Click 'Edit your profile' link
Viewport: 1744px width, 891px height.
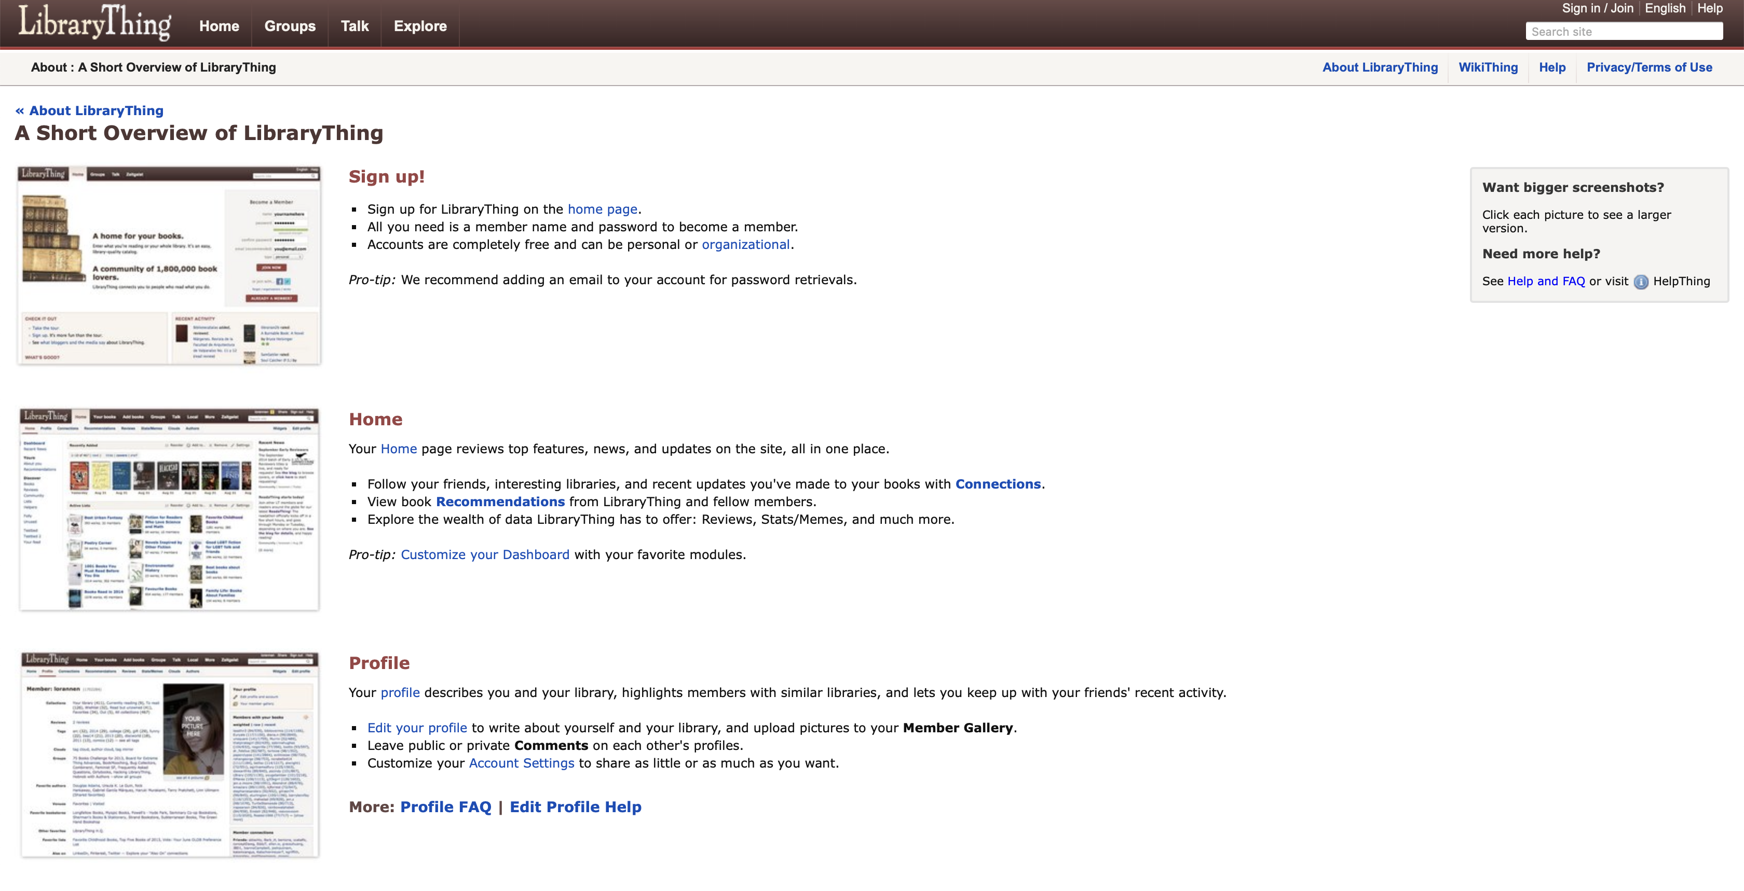click(417, 728)
